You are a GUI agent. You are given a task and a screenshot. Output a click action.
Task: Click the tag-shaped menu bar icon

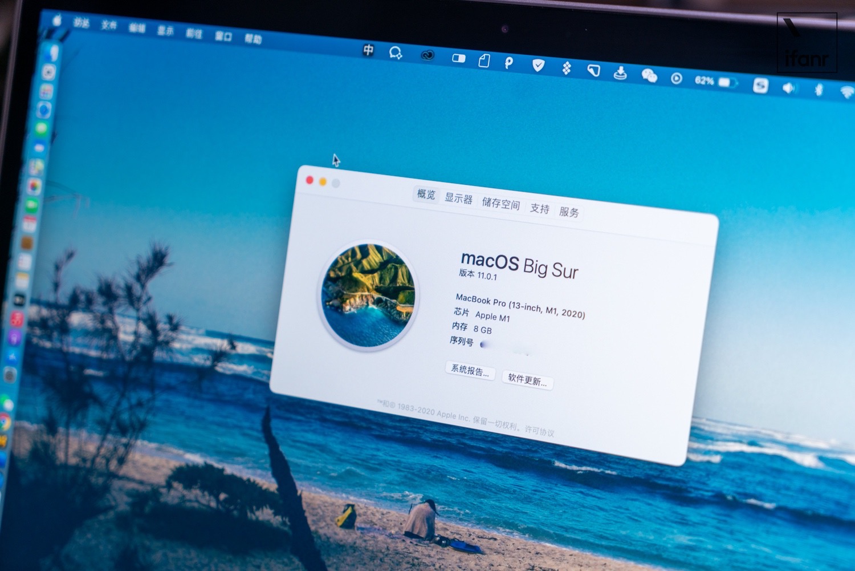[x=593, y=71]
